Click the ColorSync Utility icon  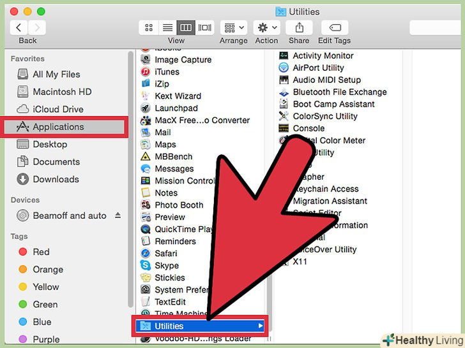[x=284, y=116]
